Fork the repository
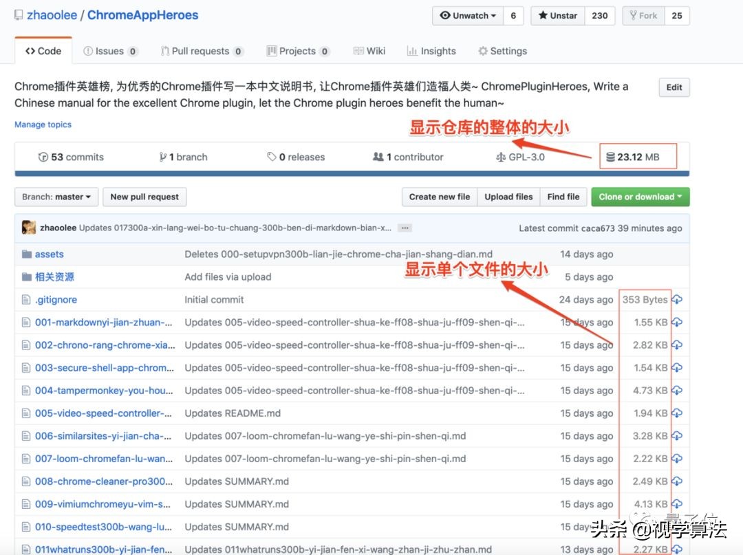 643,16
